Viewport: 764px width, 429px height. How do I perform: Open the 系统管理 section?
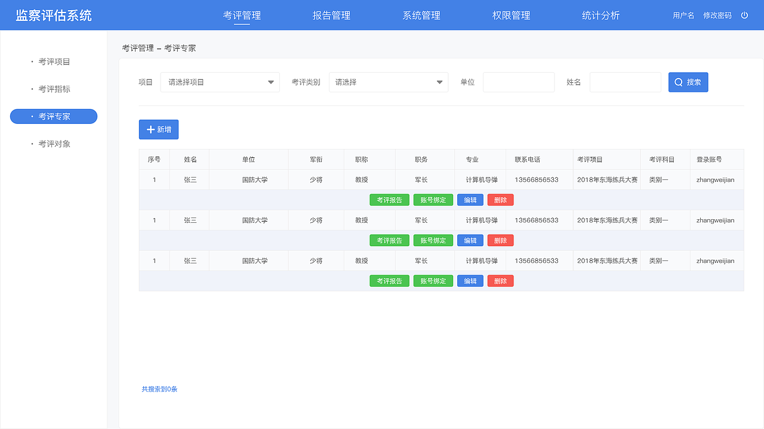click(x=421, y=15)
